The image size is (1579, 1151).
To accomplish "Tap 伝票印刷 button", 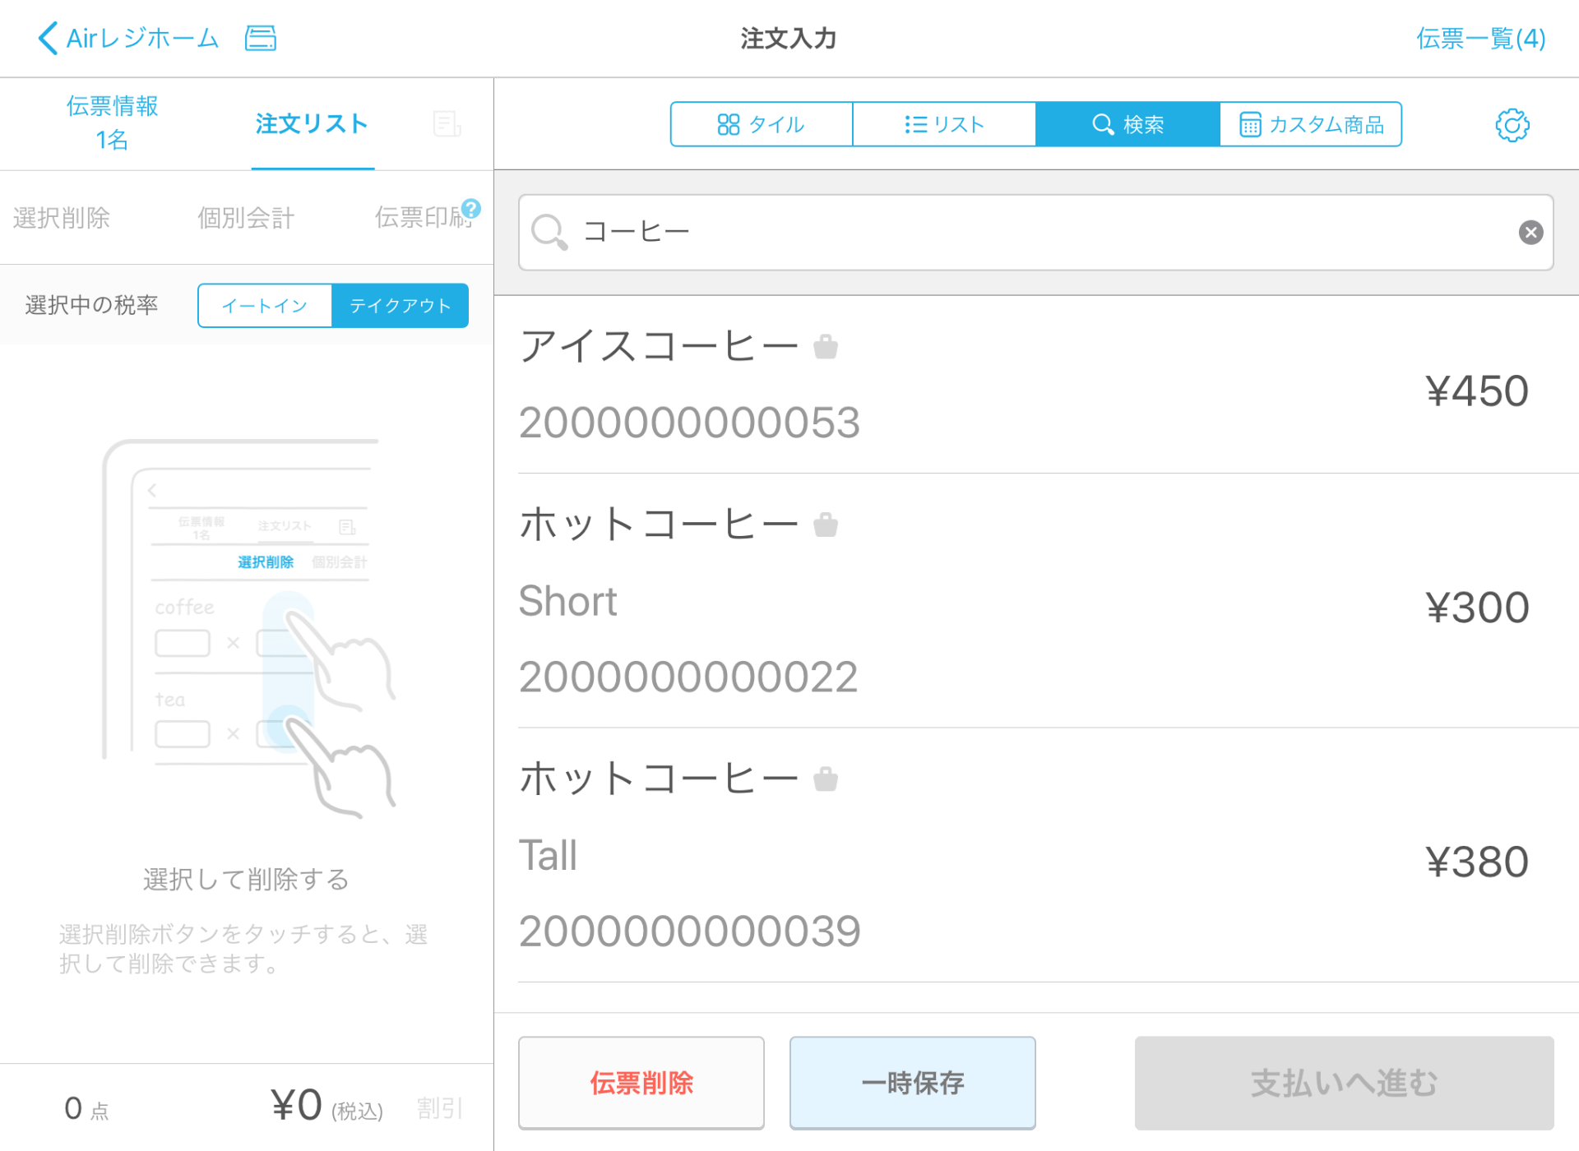I will 423,218.
